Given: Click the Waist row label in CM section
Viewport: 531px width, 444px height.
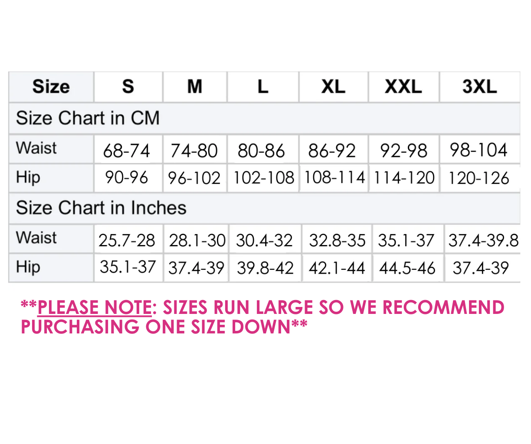Looking at the screenshot, I should tap(36, 148).
